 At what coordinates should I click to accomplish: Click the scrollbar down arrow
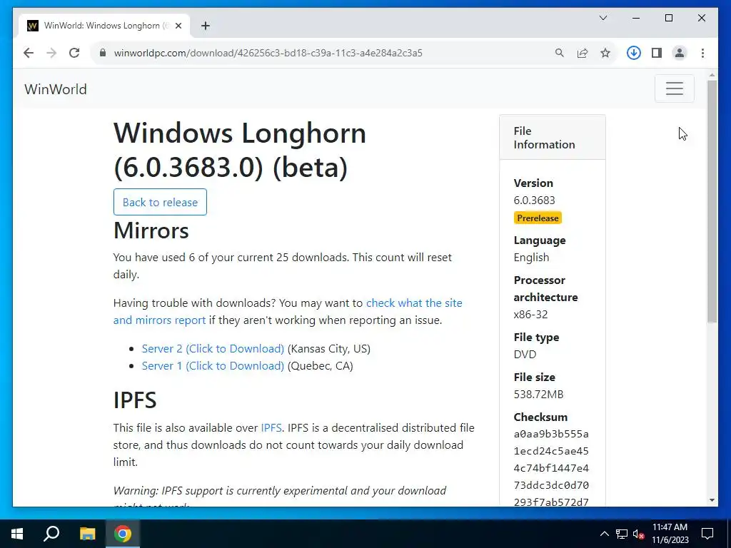point(712,500)
